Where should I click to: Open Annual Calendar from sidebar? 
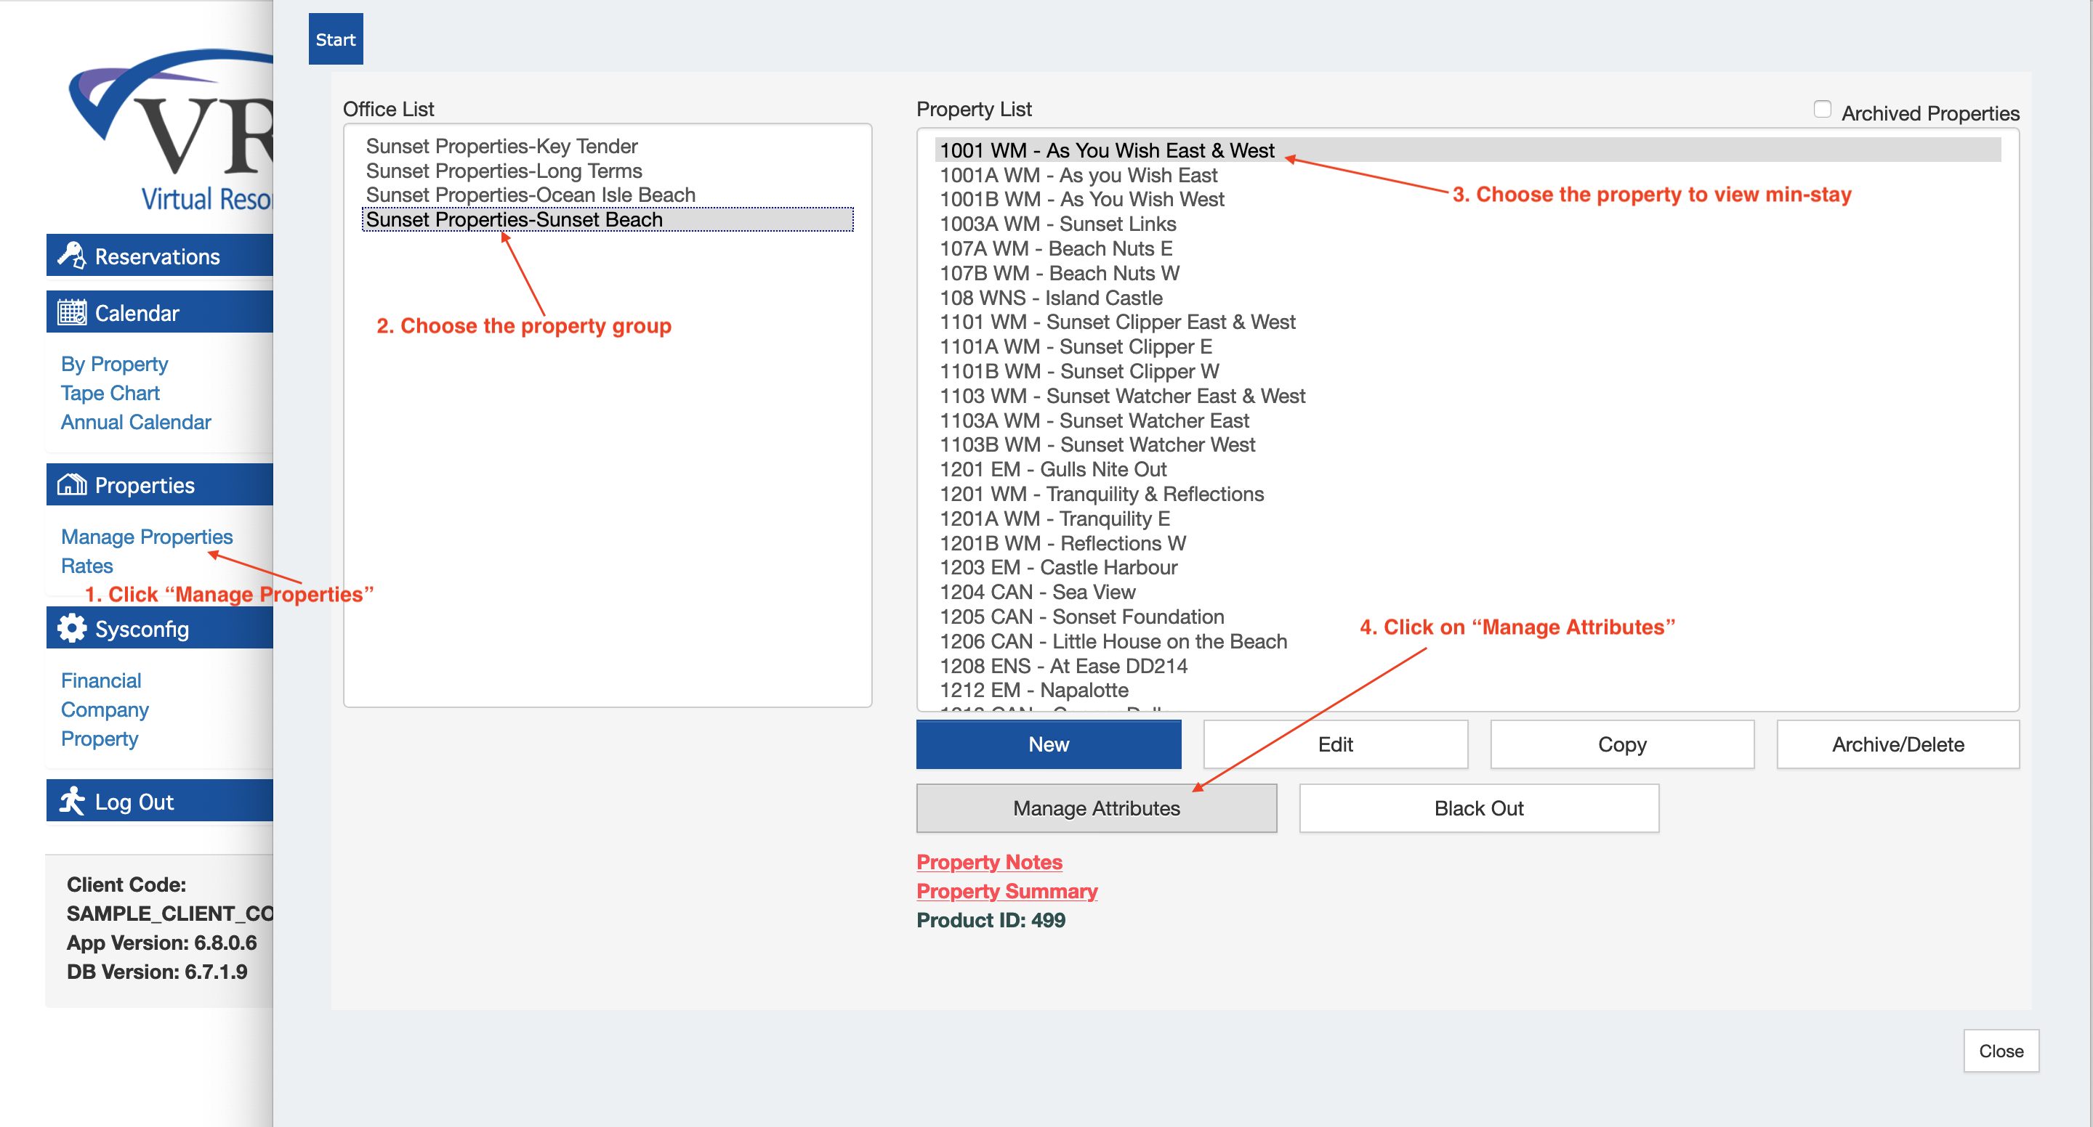(136, 422)
